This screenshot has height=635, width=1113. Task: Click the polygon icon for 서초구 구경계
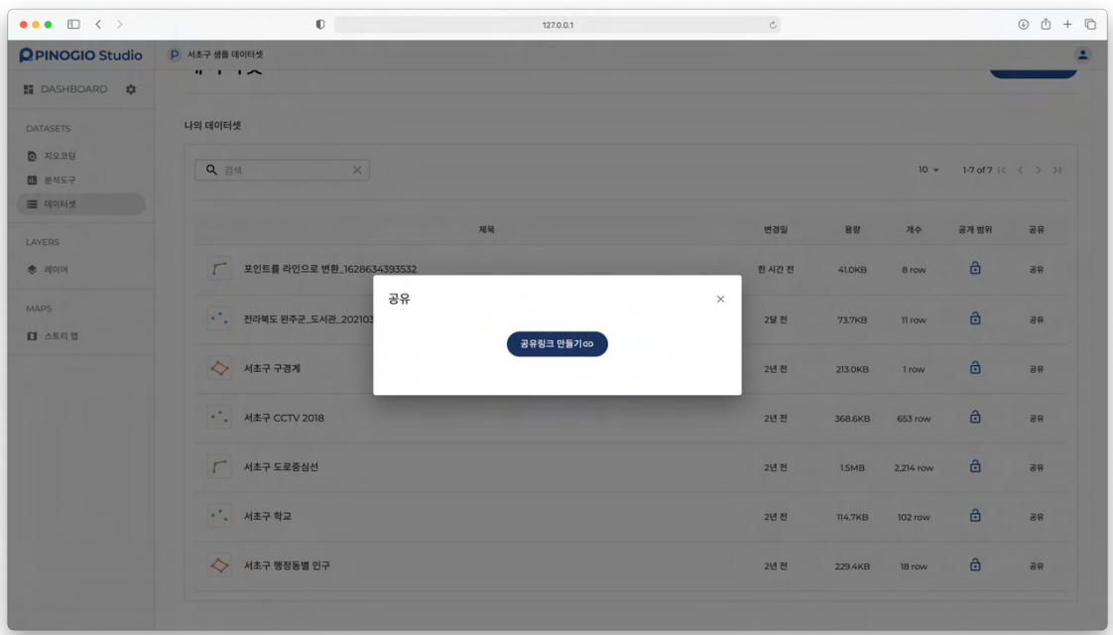pyautogui.click(x=219, y=368)
